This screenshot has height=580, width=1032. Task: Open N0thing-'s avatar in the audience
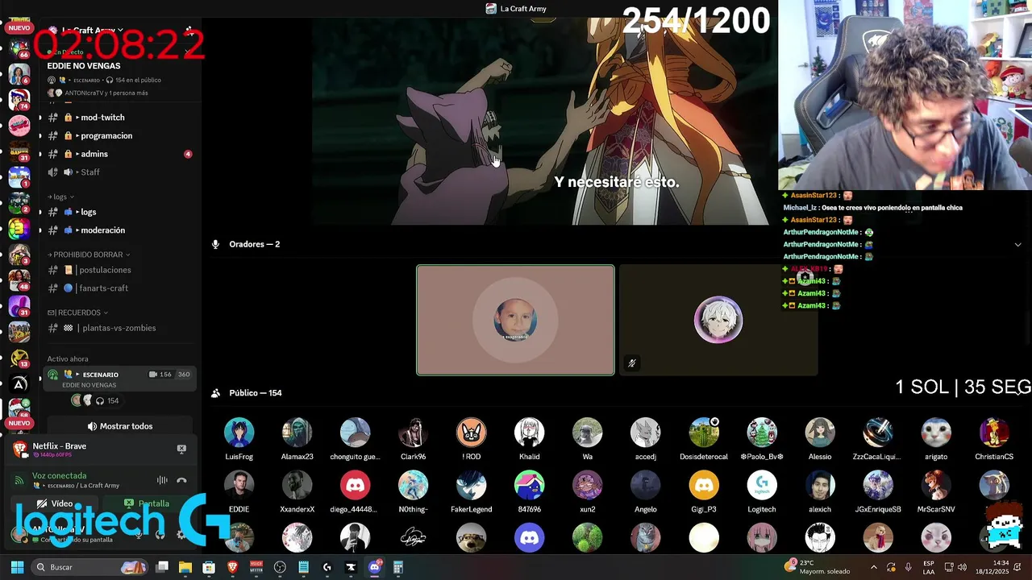pyautogui.click(x=413, y=486)
